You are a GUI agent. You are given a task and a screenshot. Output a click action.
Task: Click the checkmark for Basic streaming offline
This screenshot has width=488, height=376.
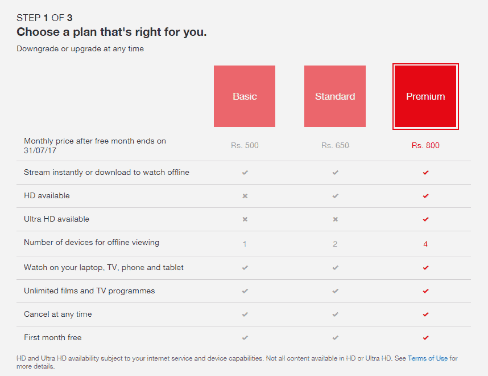pyautogui.click(x=245, y=172)
